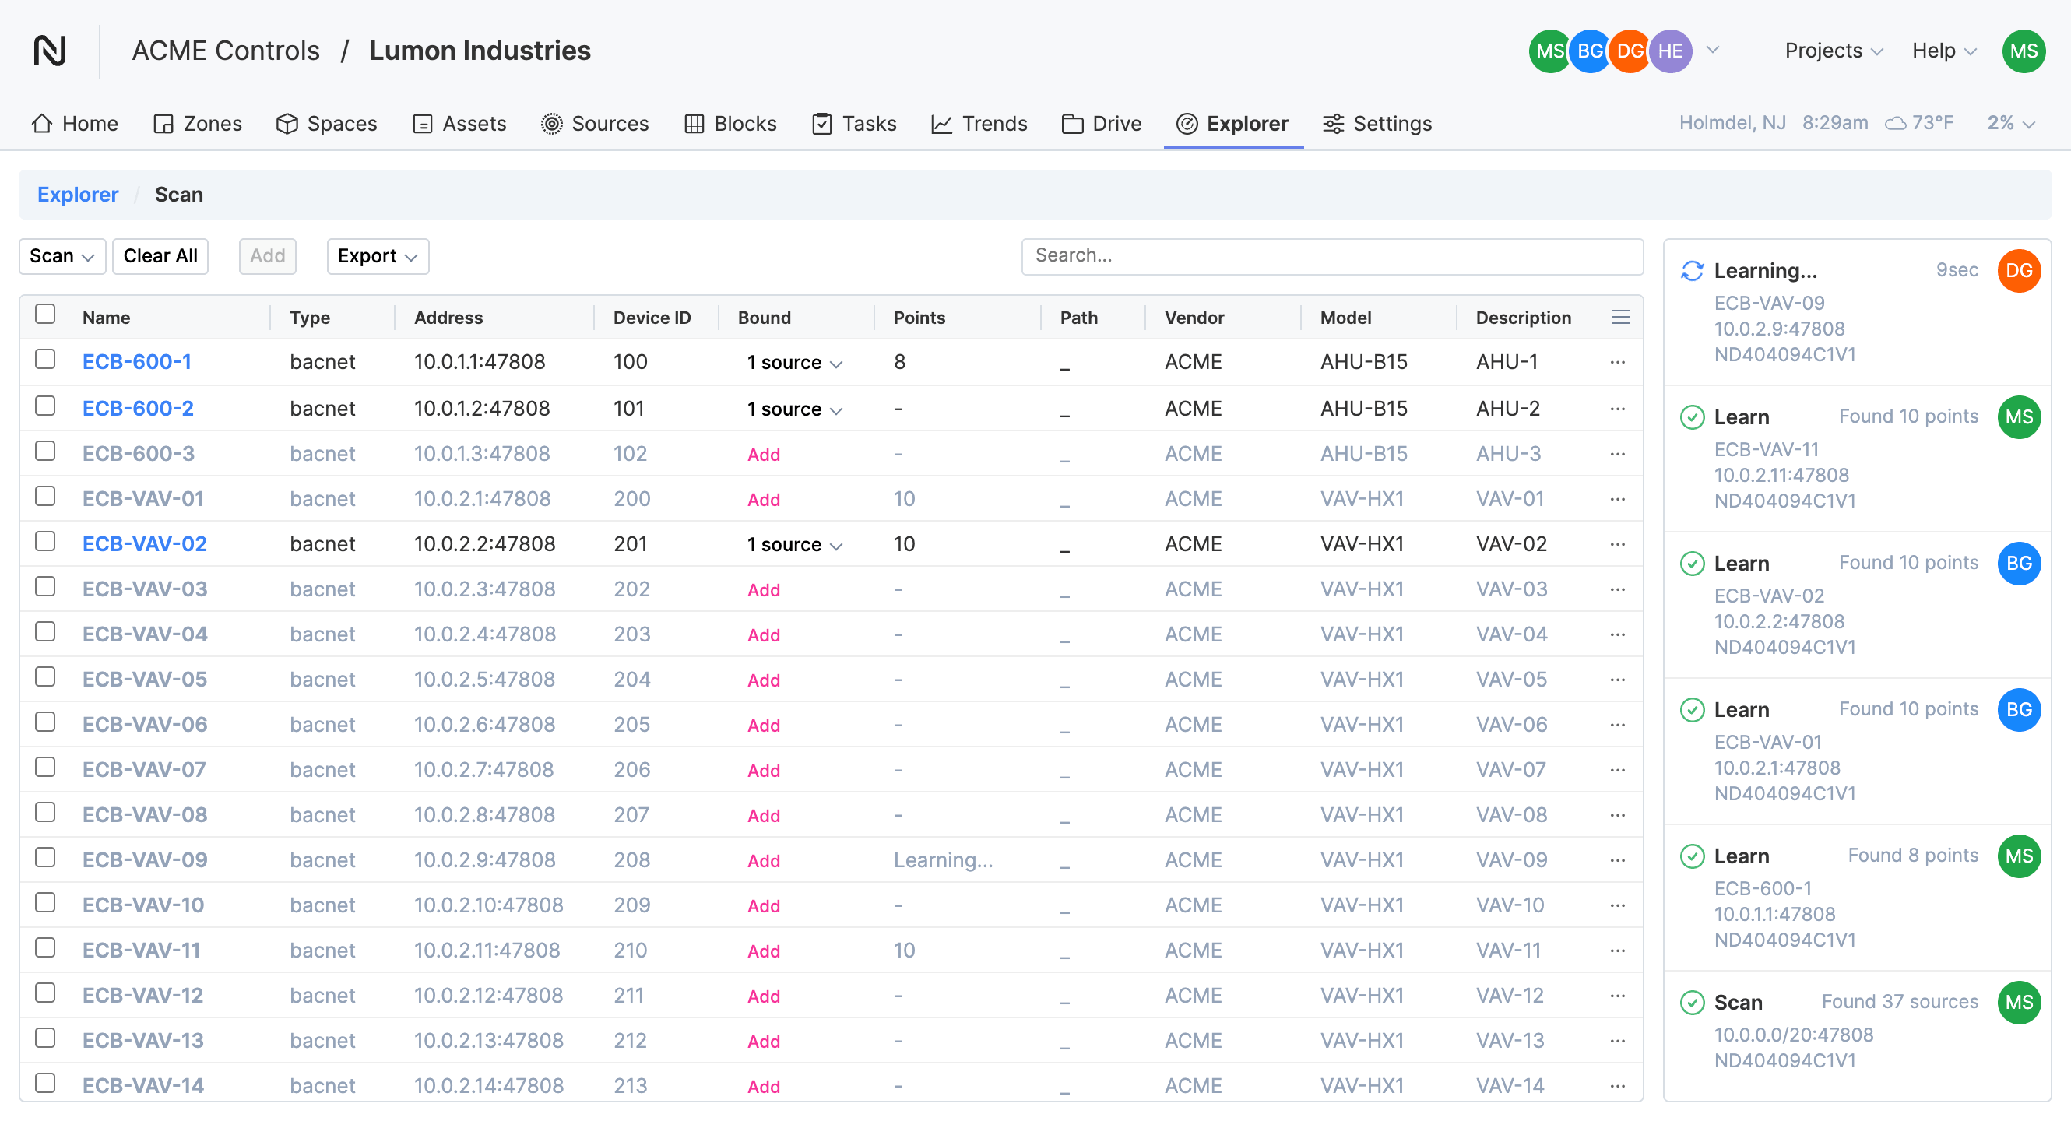Click the Scan task success checkmark icon

coord(1692,1002)
